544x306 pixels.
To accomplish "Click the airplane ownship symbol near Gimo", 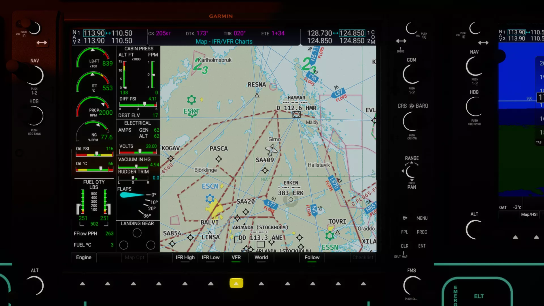I will pos(271,149).
